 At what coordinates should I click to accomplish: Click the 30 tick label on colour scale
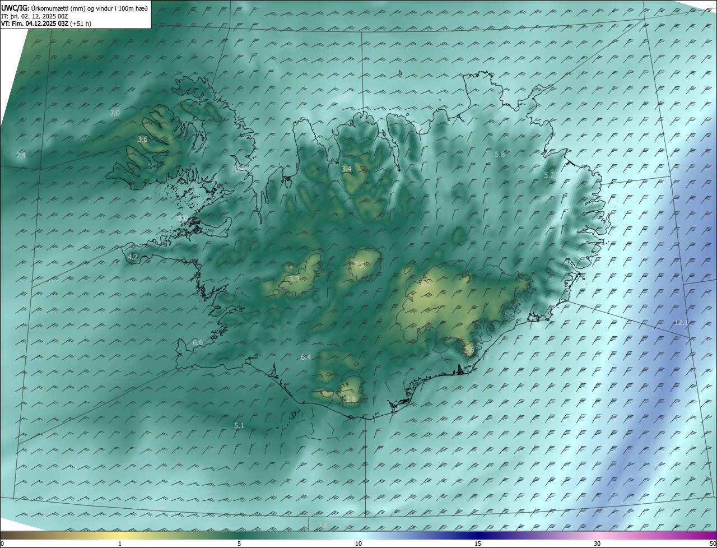pyautogui.click(x=597, y=544)
